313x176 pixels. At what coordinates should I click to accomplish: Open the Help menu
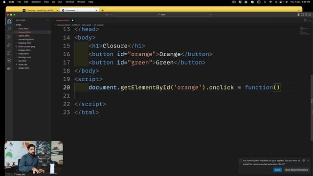point(90,2)
